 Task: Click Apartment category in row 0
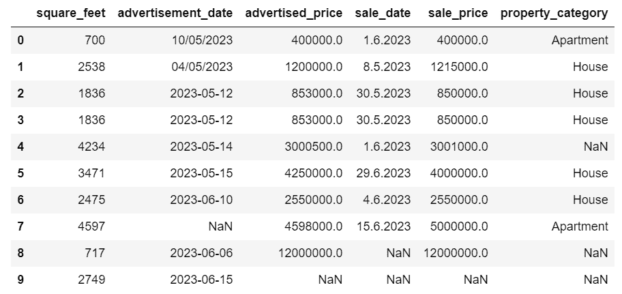click(580, 40)
